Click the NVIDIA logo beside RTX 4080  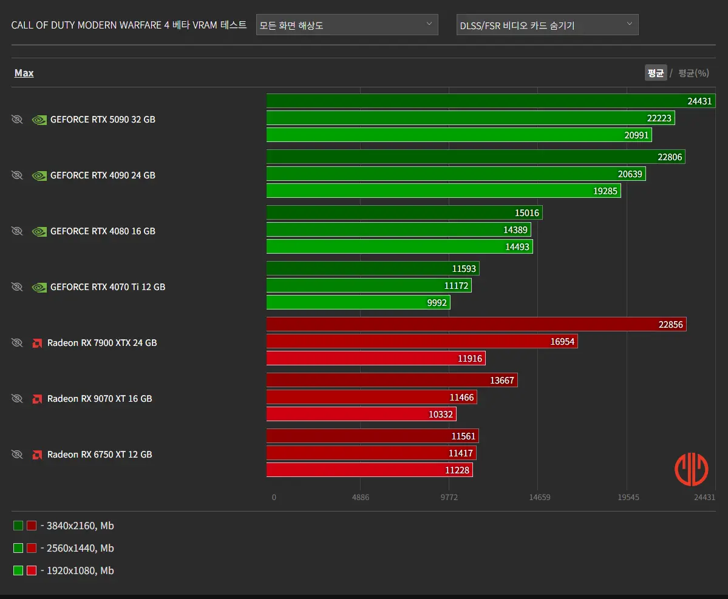[x=39, y=231]
